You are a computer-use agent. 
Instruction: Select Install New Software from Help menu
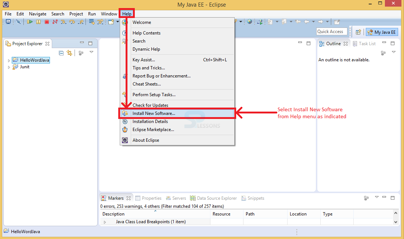[x=177, y=113]
